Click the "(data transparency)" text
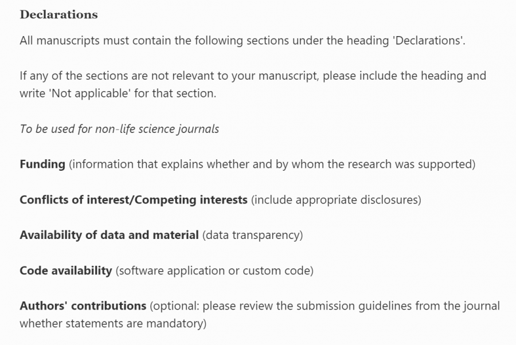 point(252,235)
